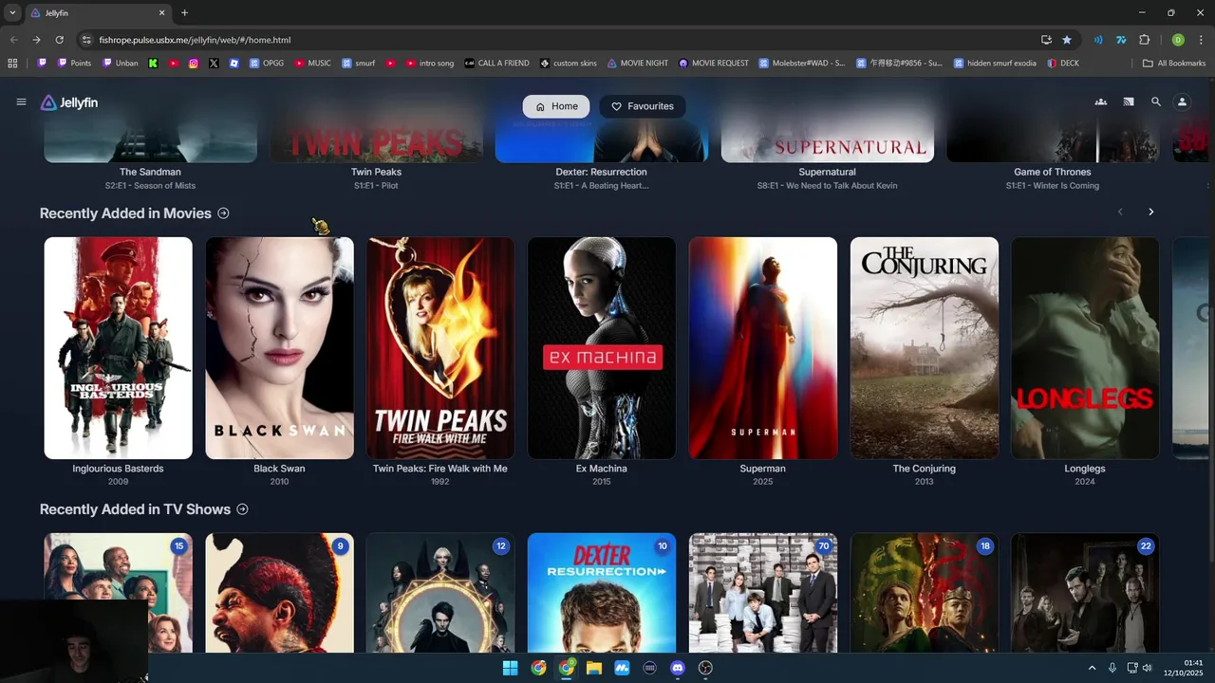Screen dimensions: 1215x683
Task: Click the movies row previous arrow
Action: pos(1120,212)
